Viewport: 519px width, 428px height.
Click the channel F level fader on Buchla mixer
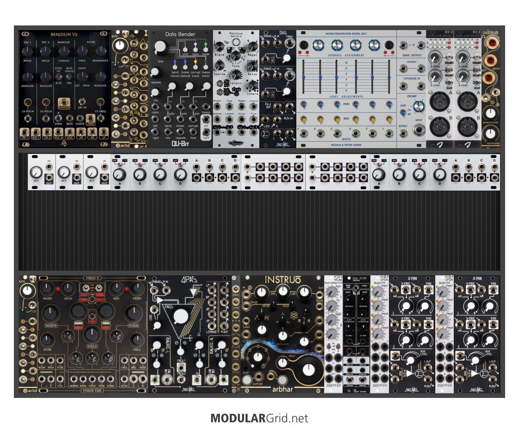(389, 77)
